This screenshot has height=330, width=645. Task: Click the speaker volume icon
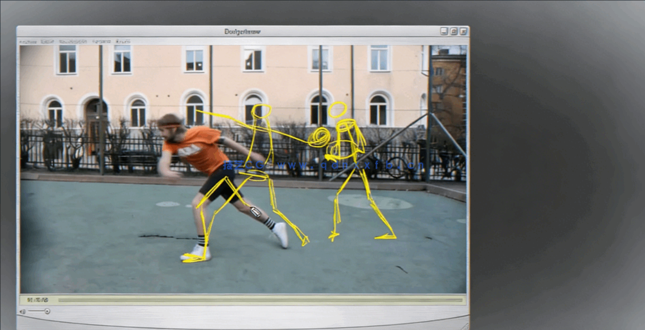22,311
